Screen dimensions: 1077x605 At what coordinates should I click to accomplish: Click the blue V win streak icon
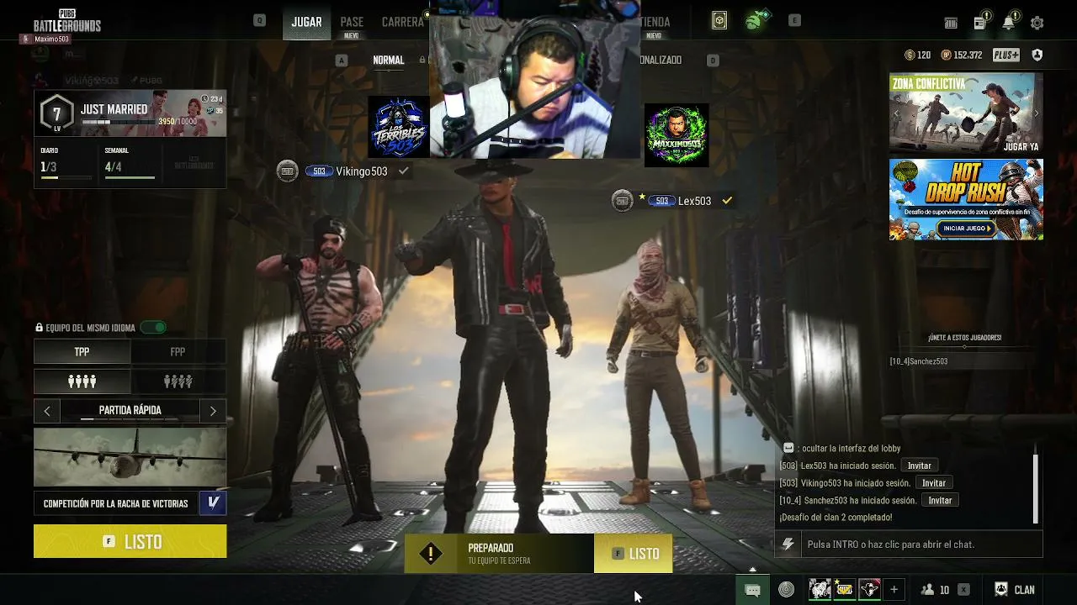[213, 503]
